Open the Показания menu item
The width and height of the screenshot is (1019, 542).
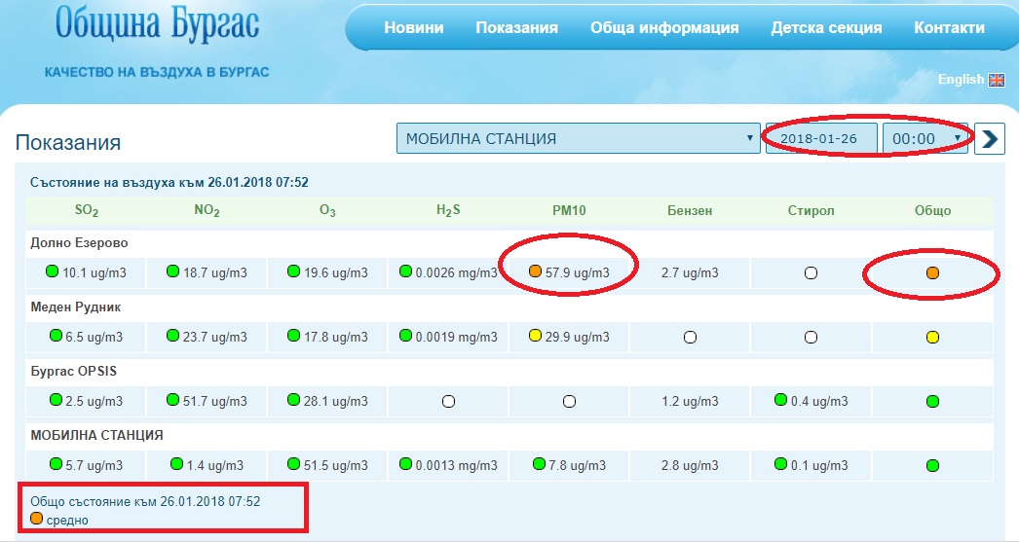pyautogui.click(x=516, y=28)
